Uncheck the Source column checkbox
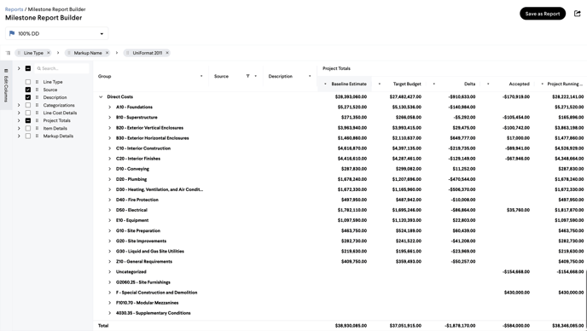 coord(28,90)
